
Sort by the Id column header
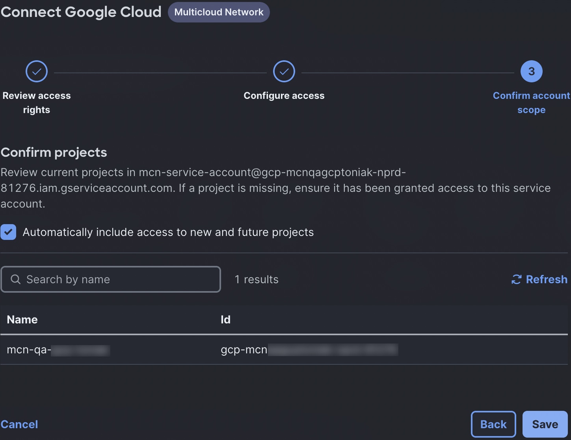coord(225,319)
